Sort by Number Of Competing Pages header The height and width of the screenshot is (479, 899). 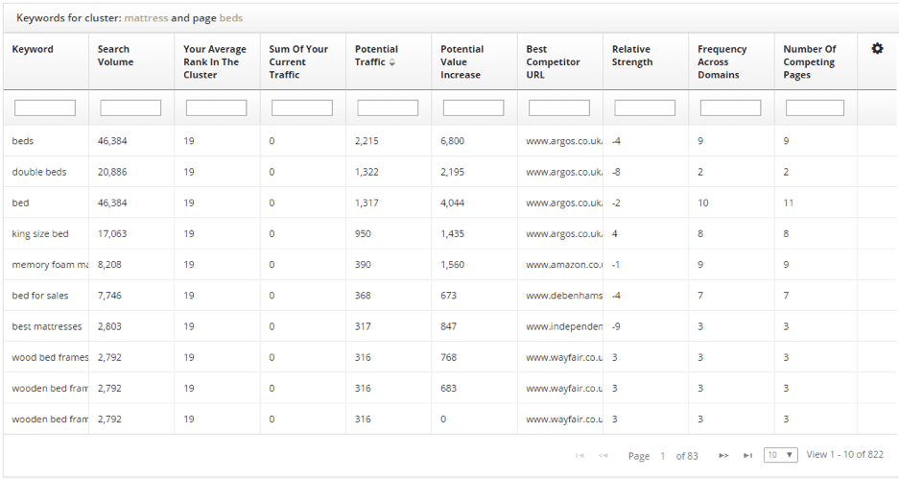(809, 62)
